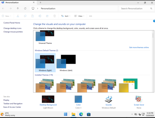This screenshot has height=118, width=155.
Task: Open Get more themes online link
Action: [x=139, y=47]
